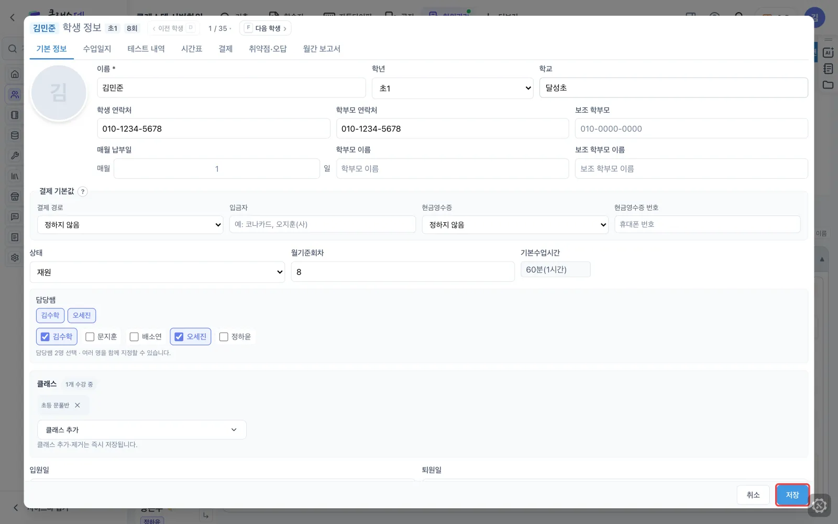
Task: Uncheck the 오세진 teacher checkbox
Action: coord(179,336)
